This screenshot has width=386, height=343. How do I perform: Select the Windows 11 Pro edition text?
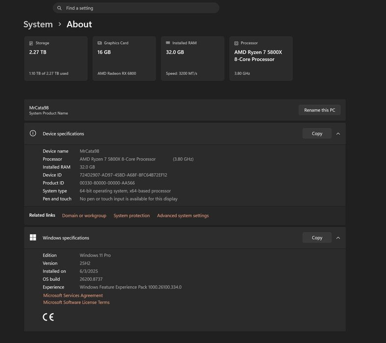click(95, 255)
